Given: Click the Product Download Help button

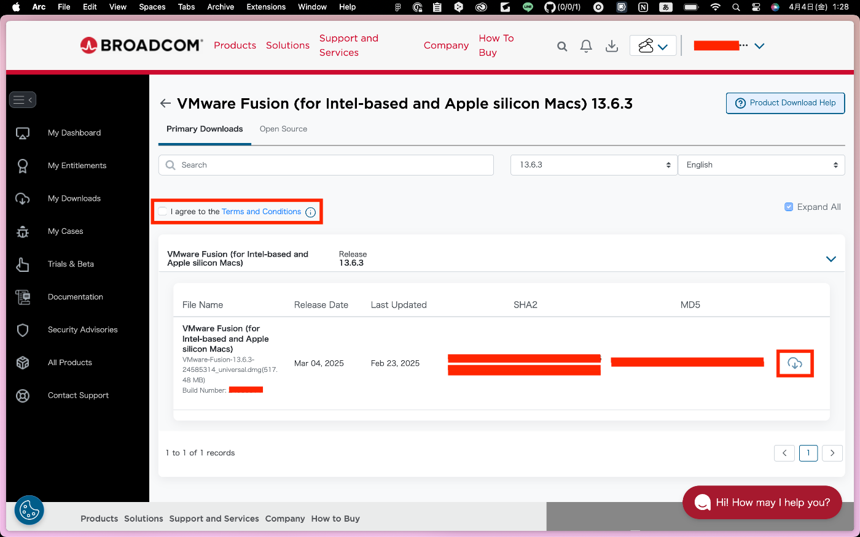Looking at the screenshot, I should click(785, 103).
